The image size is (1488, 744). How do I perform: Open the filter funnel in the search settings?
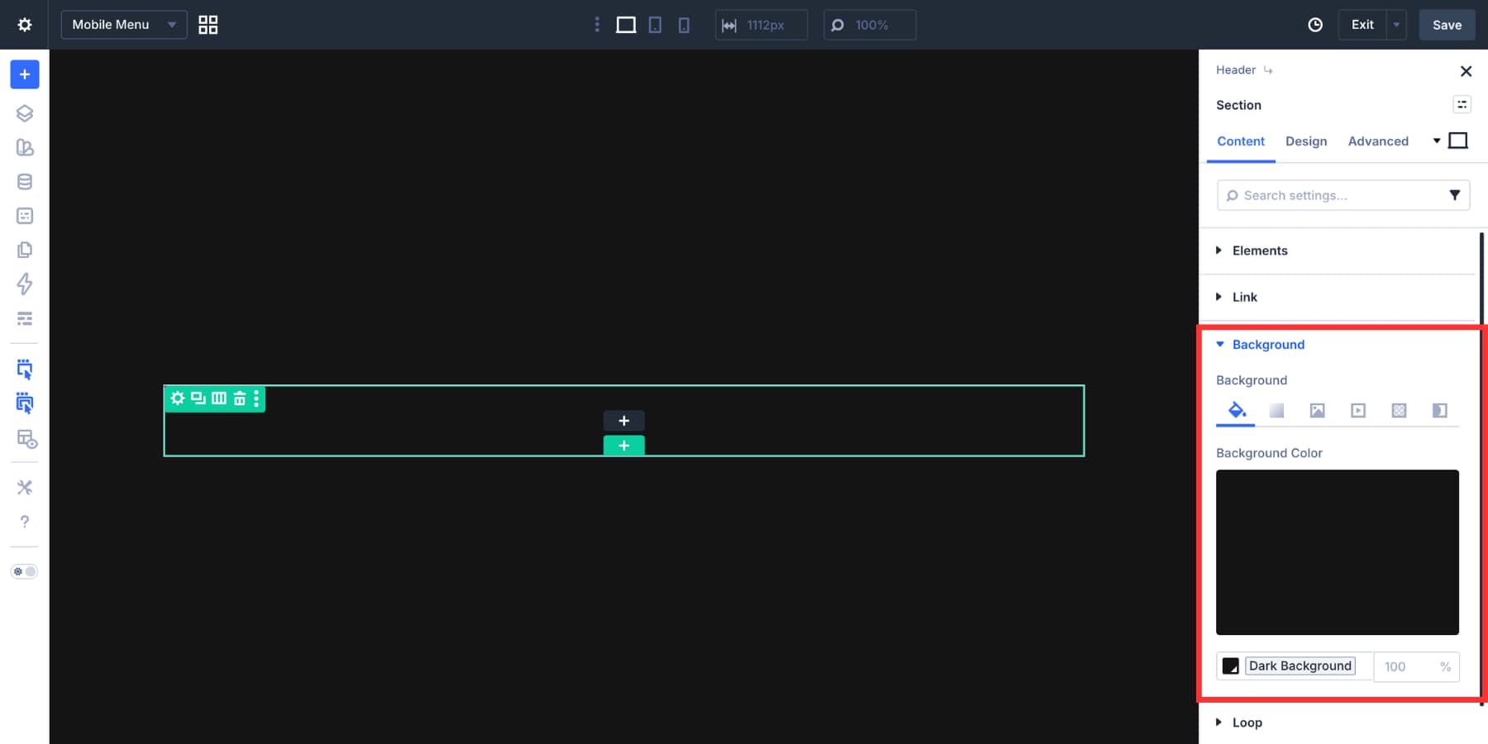[x=1455, y=195]
